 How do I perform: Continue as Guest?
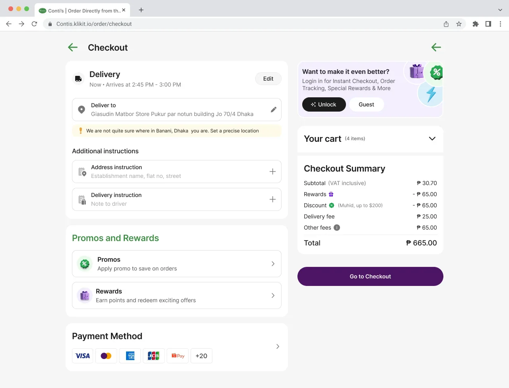[366, 104]
